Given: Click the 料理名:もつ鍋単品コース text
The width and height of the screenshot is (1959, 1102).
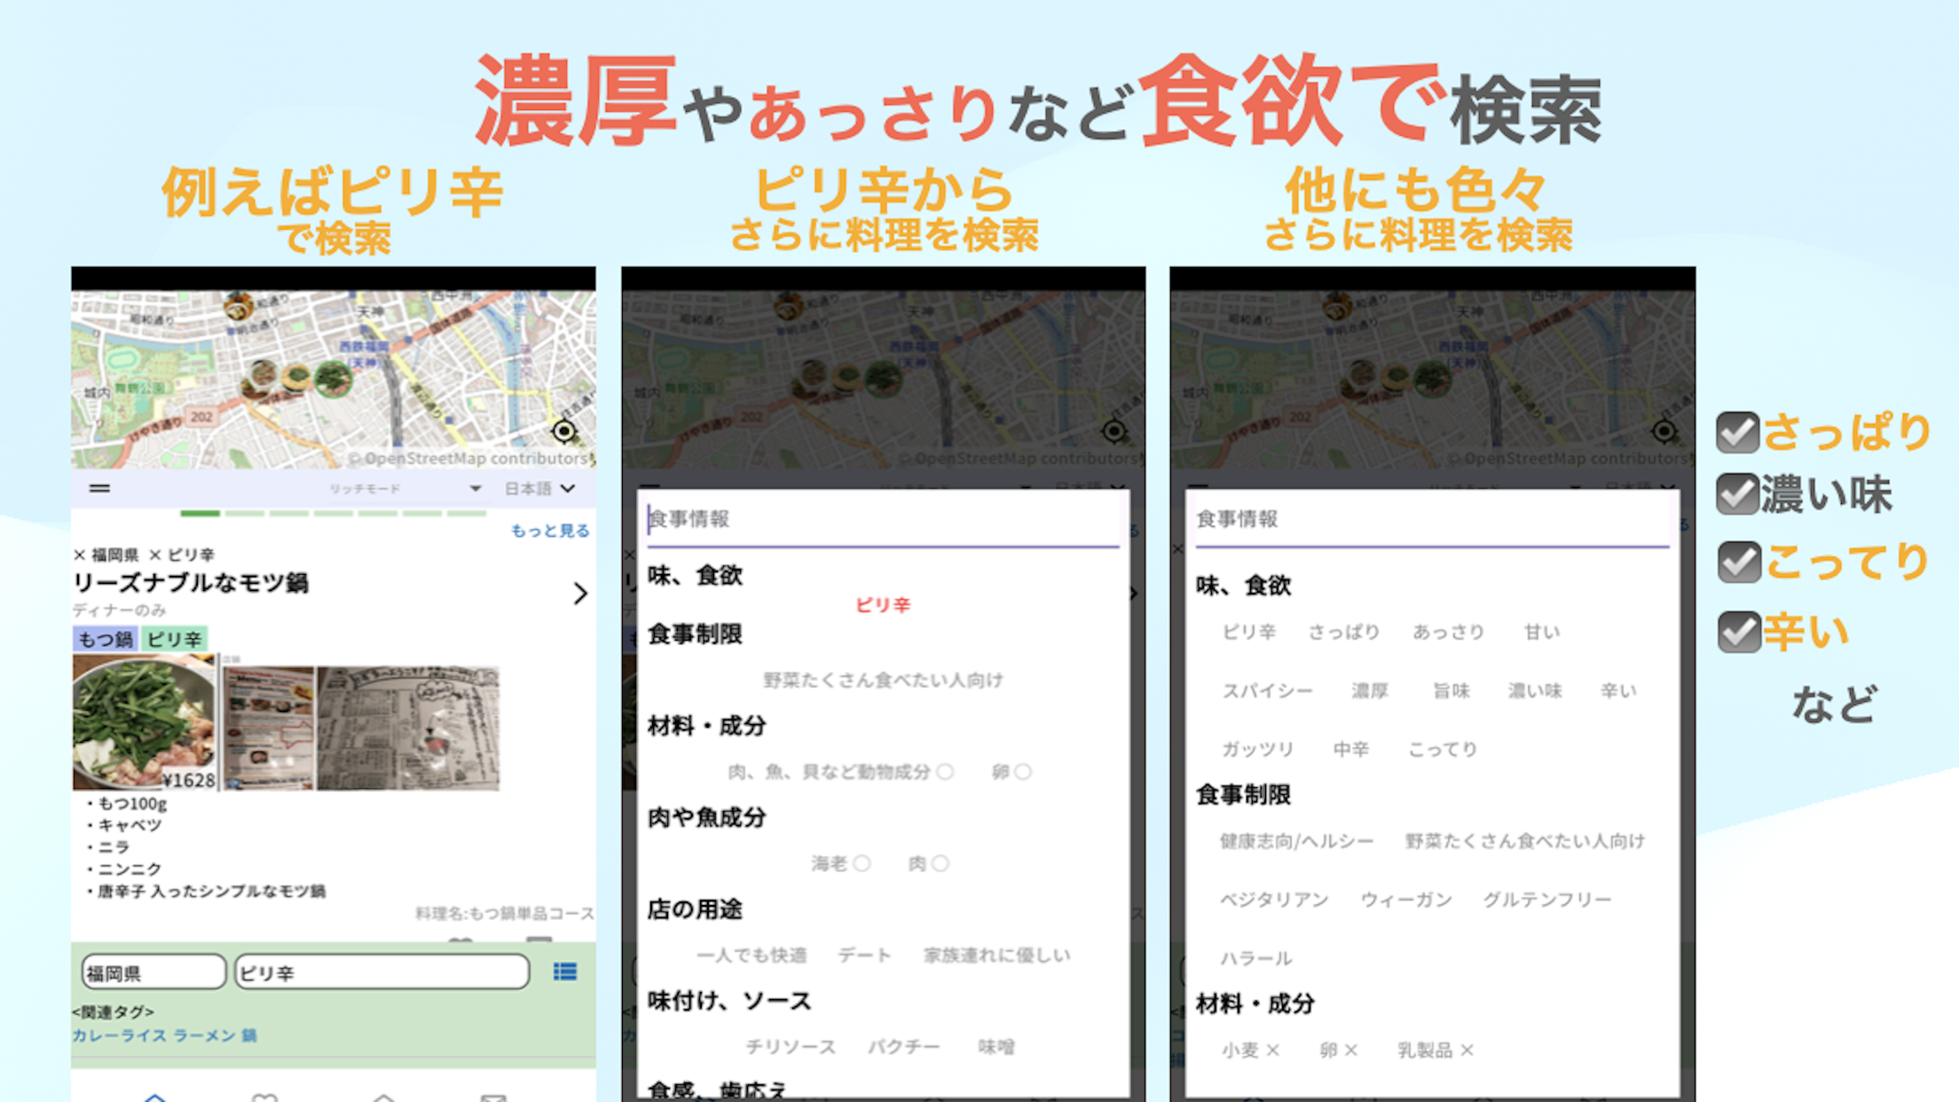Looking at the screenshot, I should point(504,913).
